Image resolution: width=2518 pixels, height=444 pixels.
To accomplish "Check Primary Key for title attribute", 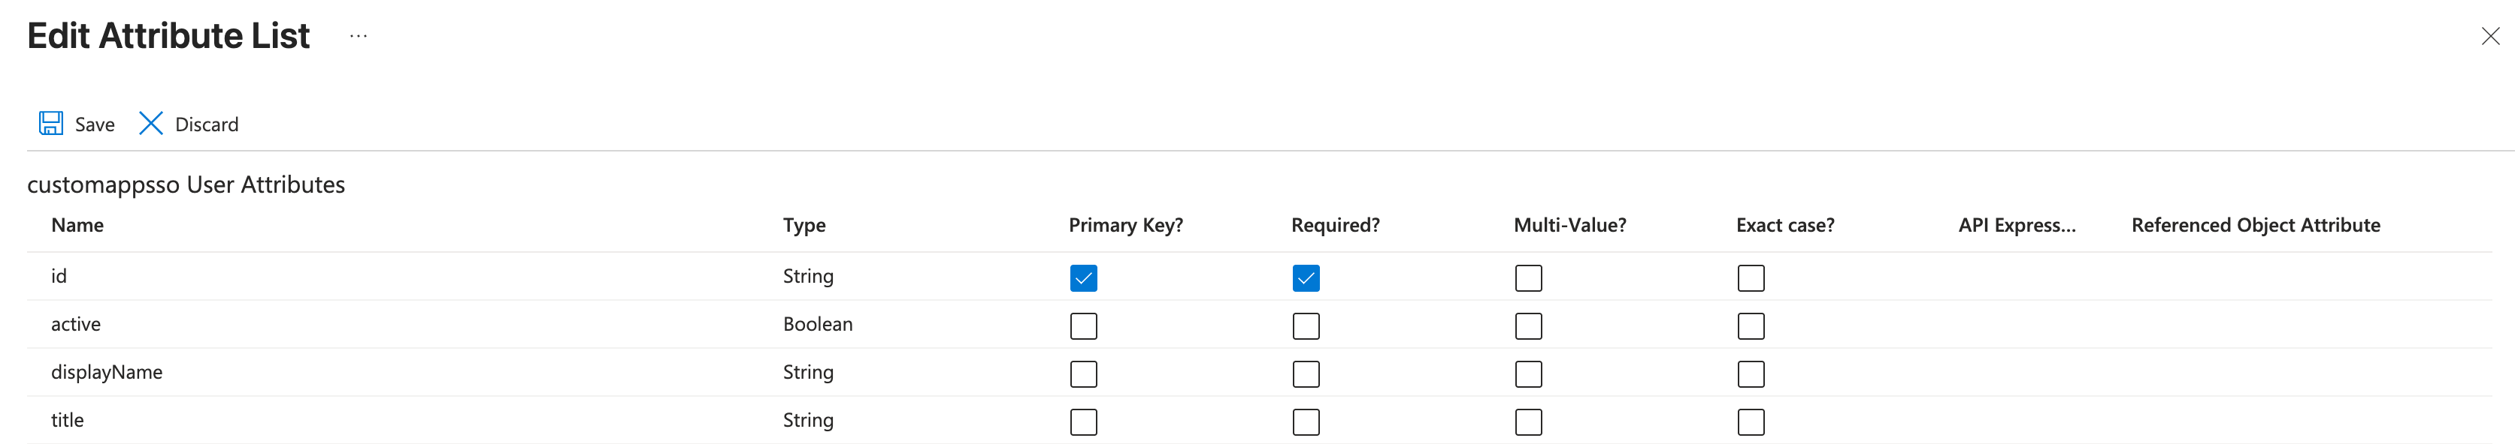I will pos(1083,421).
